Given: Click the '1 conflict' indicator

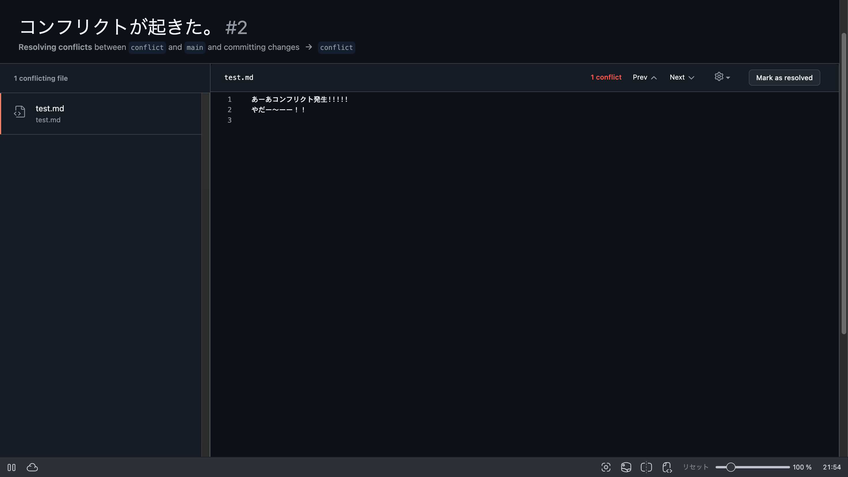Looking at the screenshot, I should click(606, 77).
